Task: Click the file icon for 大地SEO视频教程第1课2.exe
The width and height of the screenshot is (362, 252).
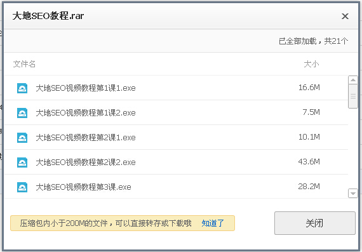Action: coord(22,113)
